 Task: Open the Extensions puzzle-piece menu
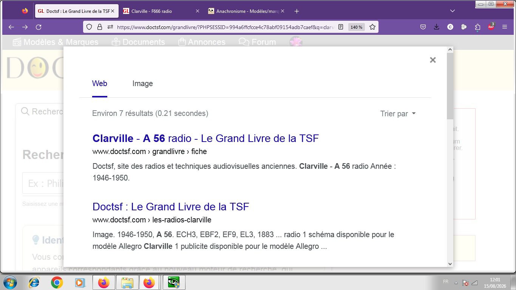tap(477, 27)
